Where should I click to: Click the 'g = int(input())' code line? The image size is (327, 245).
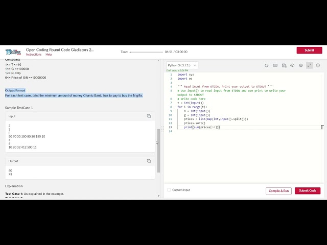click(x=197, y=115)
